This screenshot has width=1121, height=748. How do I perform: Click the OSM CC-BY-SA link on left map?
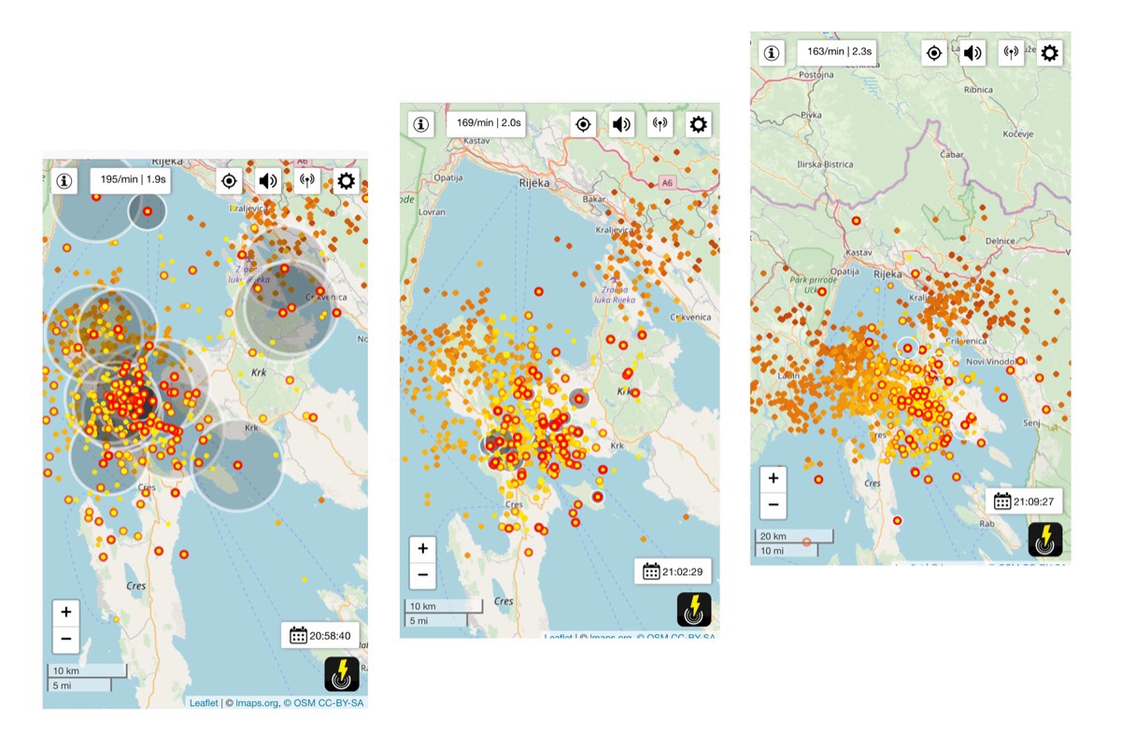(x=327, y=703)
